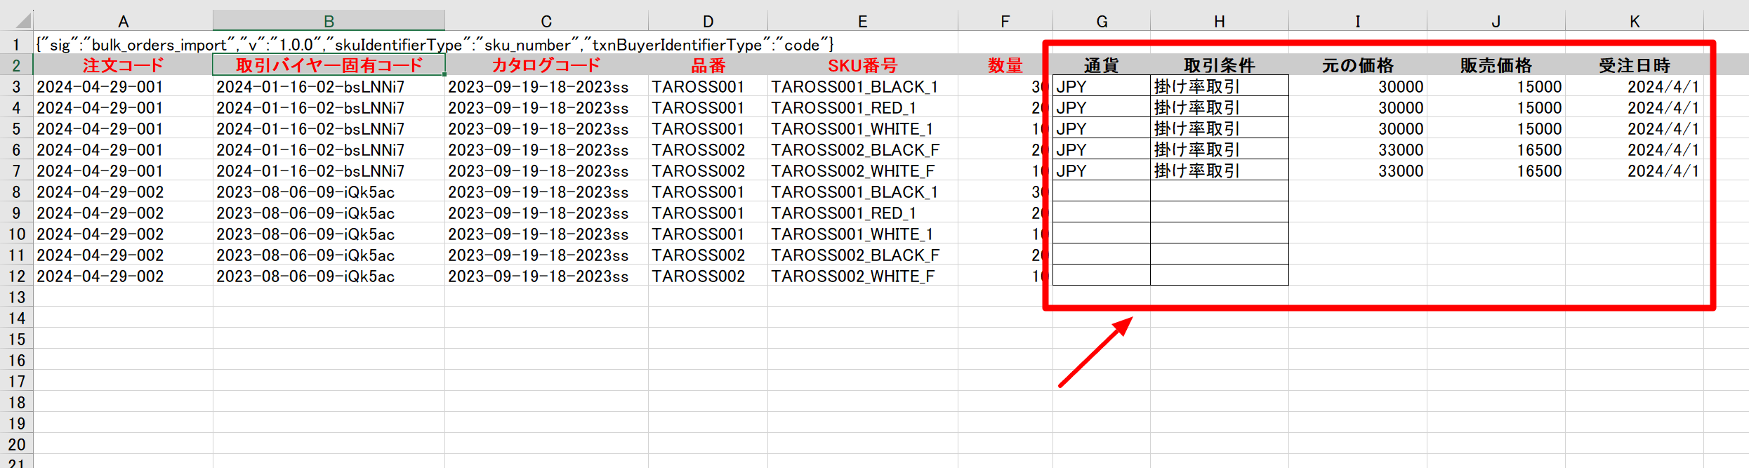Select 2024-04-29-001 in row 3
Image resolution: width=1749 pixels, height=468 pixels.
point(123,87)
